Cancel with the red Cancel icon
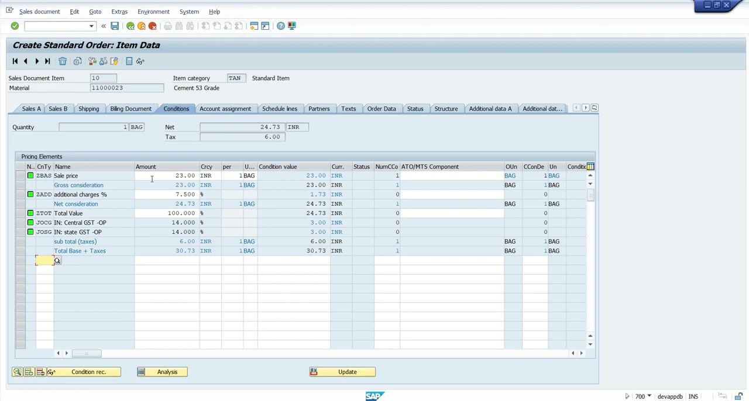 pyautogui.click(x=153, y=26)
